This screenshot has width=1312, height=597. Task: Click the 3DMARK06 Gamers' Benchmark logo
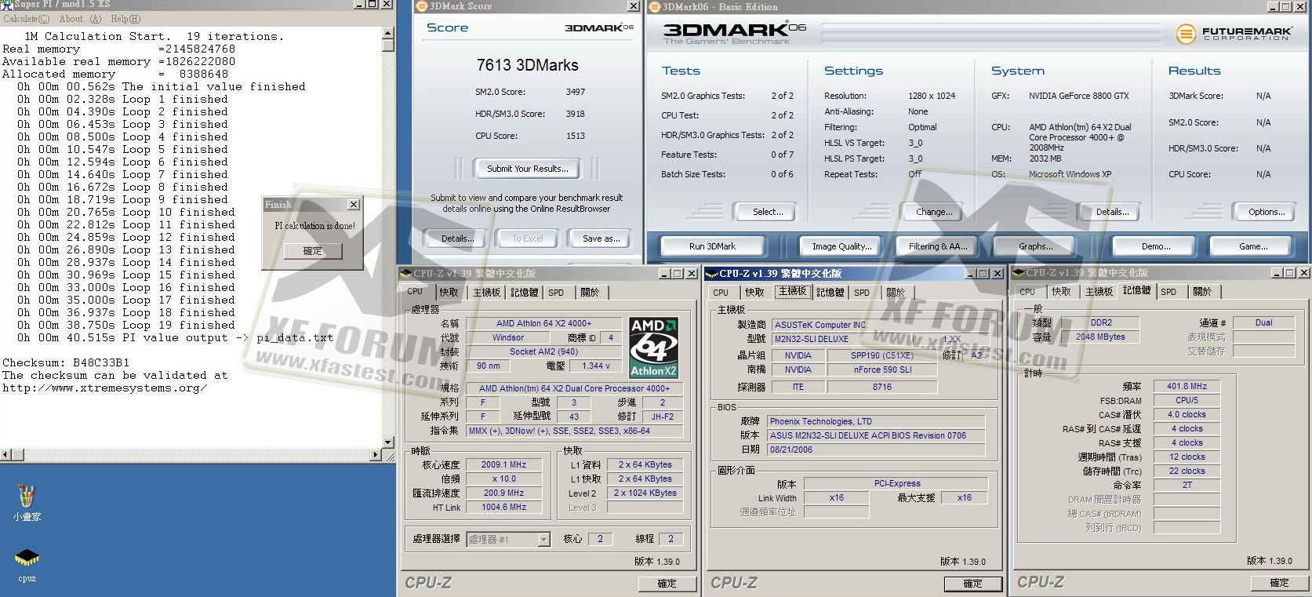coord(733,33)
